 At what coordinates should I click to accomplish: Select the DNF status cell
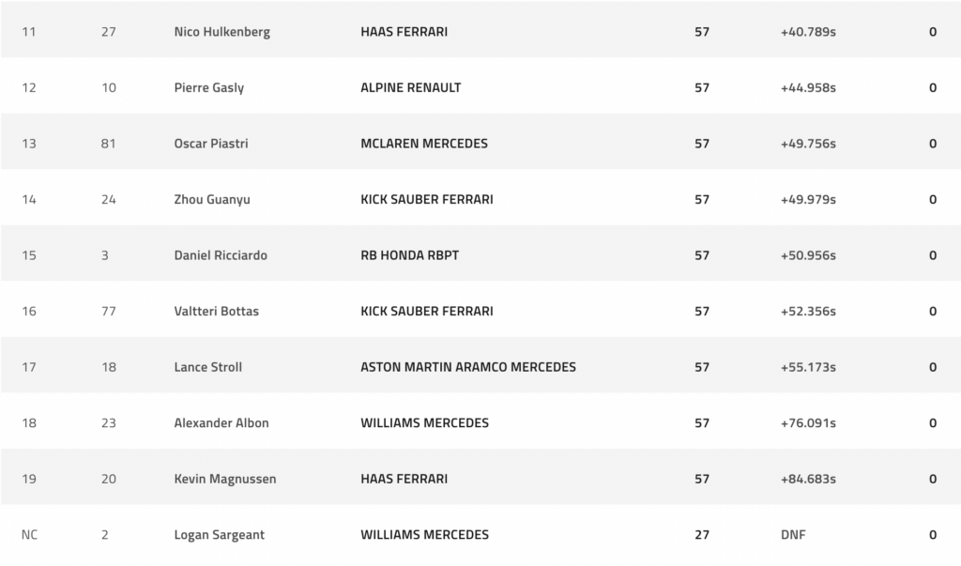pos(793,535)
